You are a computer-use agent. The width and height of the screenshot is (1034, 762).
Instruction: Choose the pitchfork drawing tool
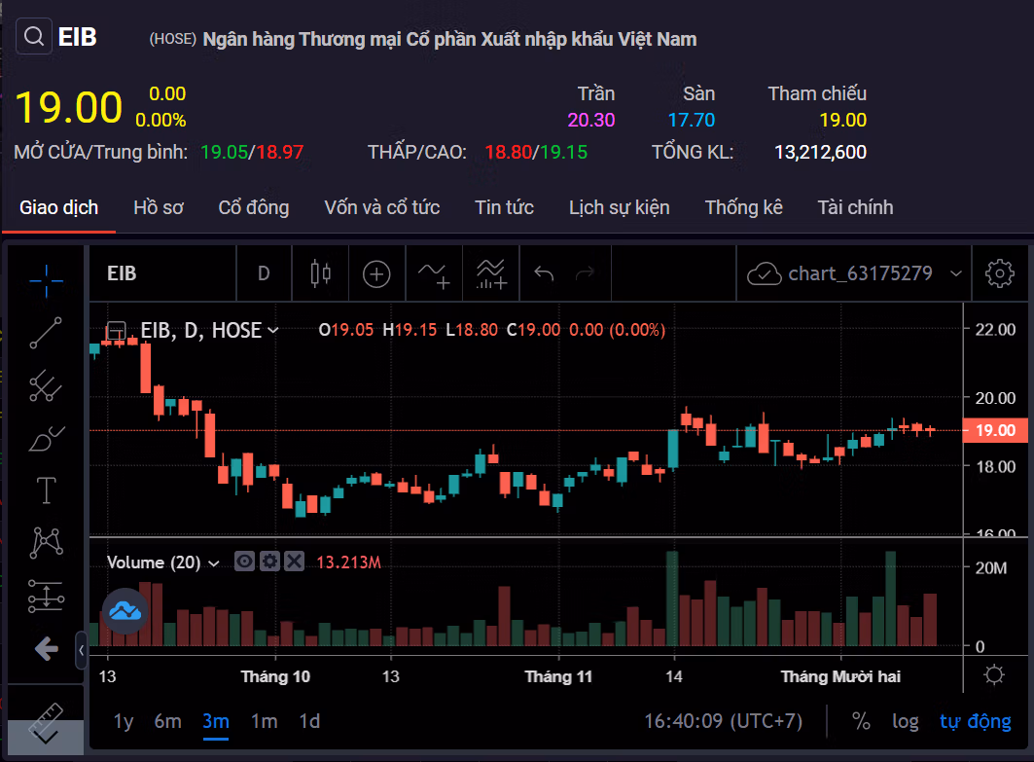[46, 386]
